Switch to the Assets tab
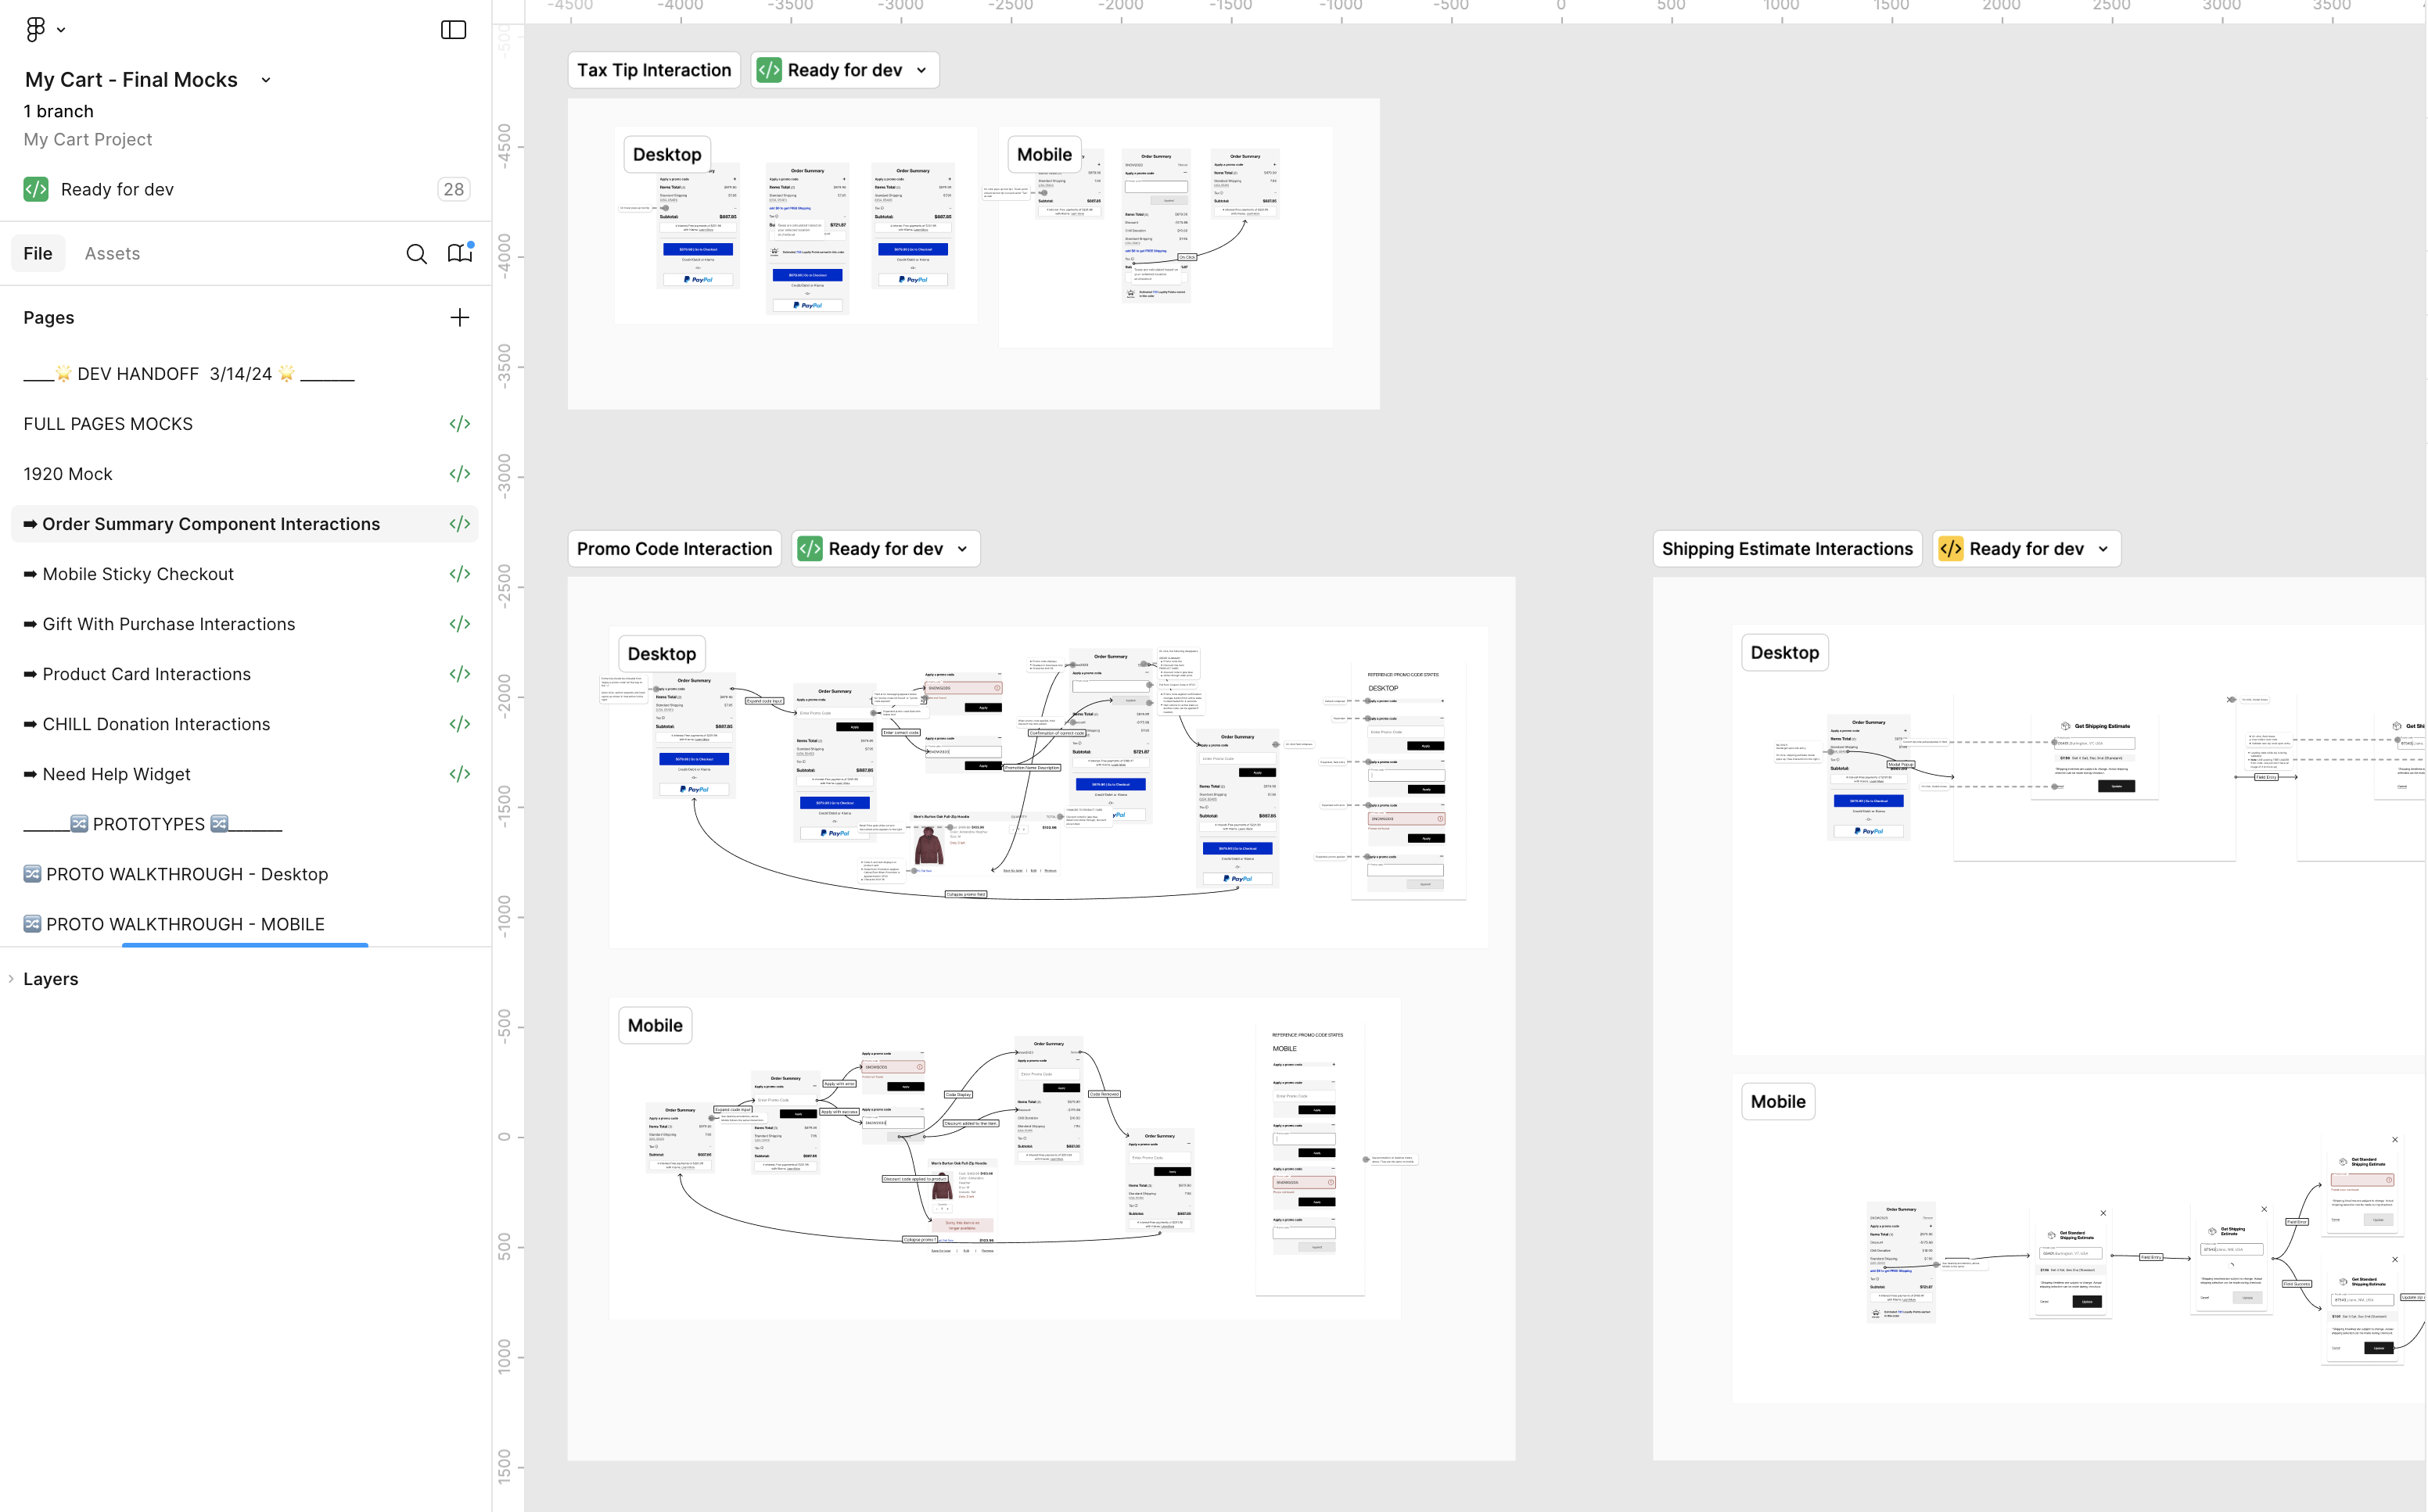The image size is (2428, 1512). click(112, 254)
